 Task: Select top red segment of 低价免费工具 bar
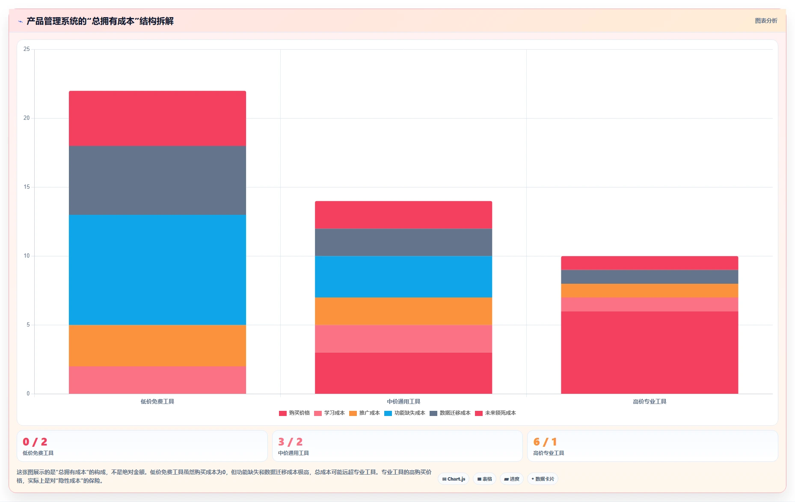(x=157, y=118)
